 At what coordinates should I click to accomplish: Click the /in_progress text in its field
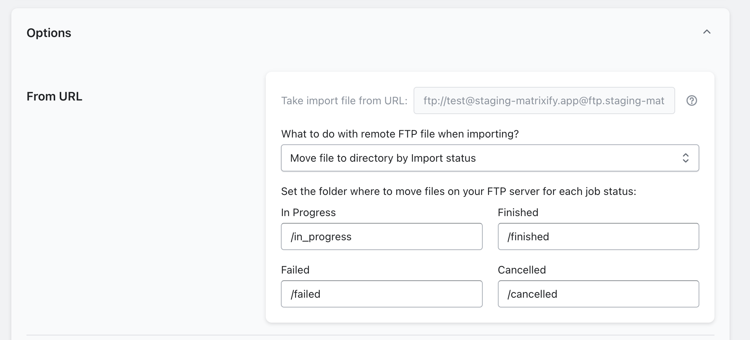click(x=321, y=237)
